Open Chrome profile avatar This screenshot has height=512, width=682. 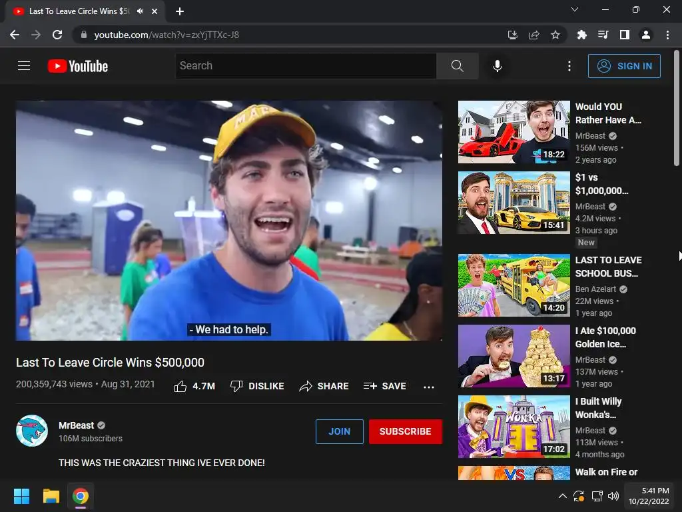coord(646,35)
